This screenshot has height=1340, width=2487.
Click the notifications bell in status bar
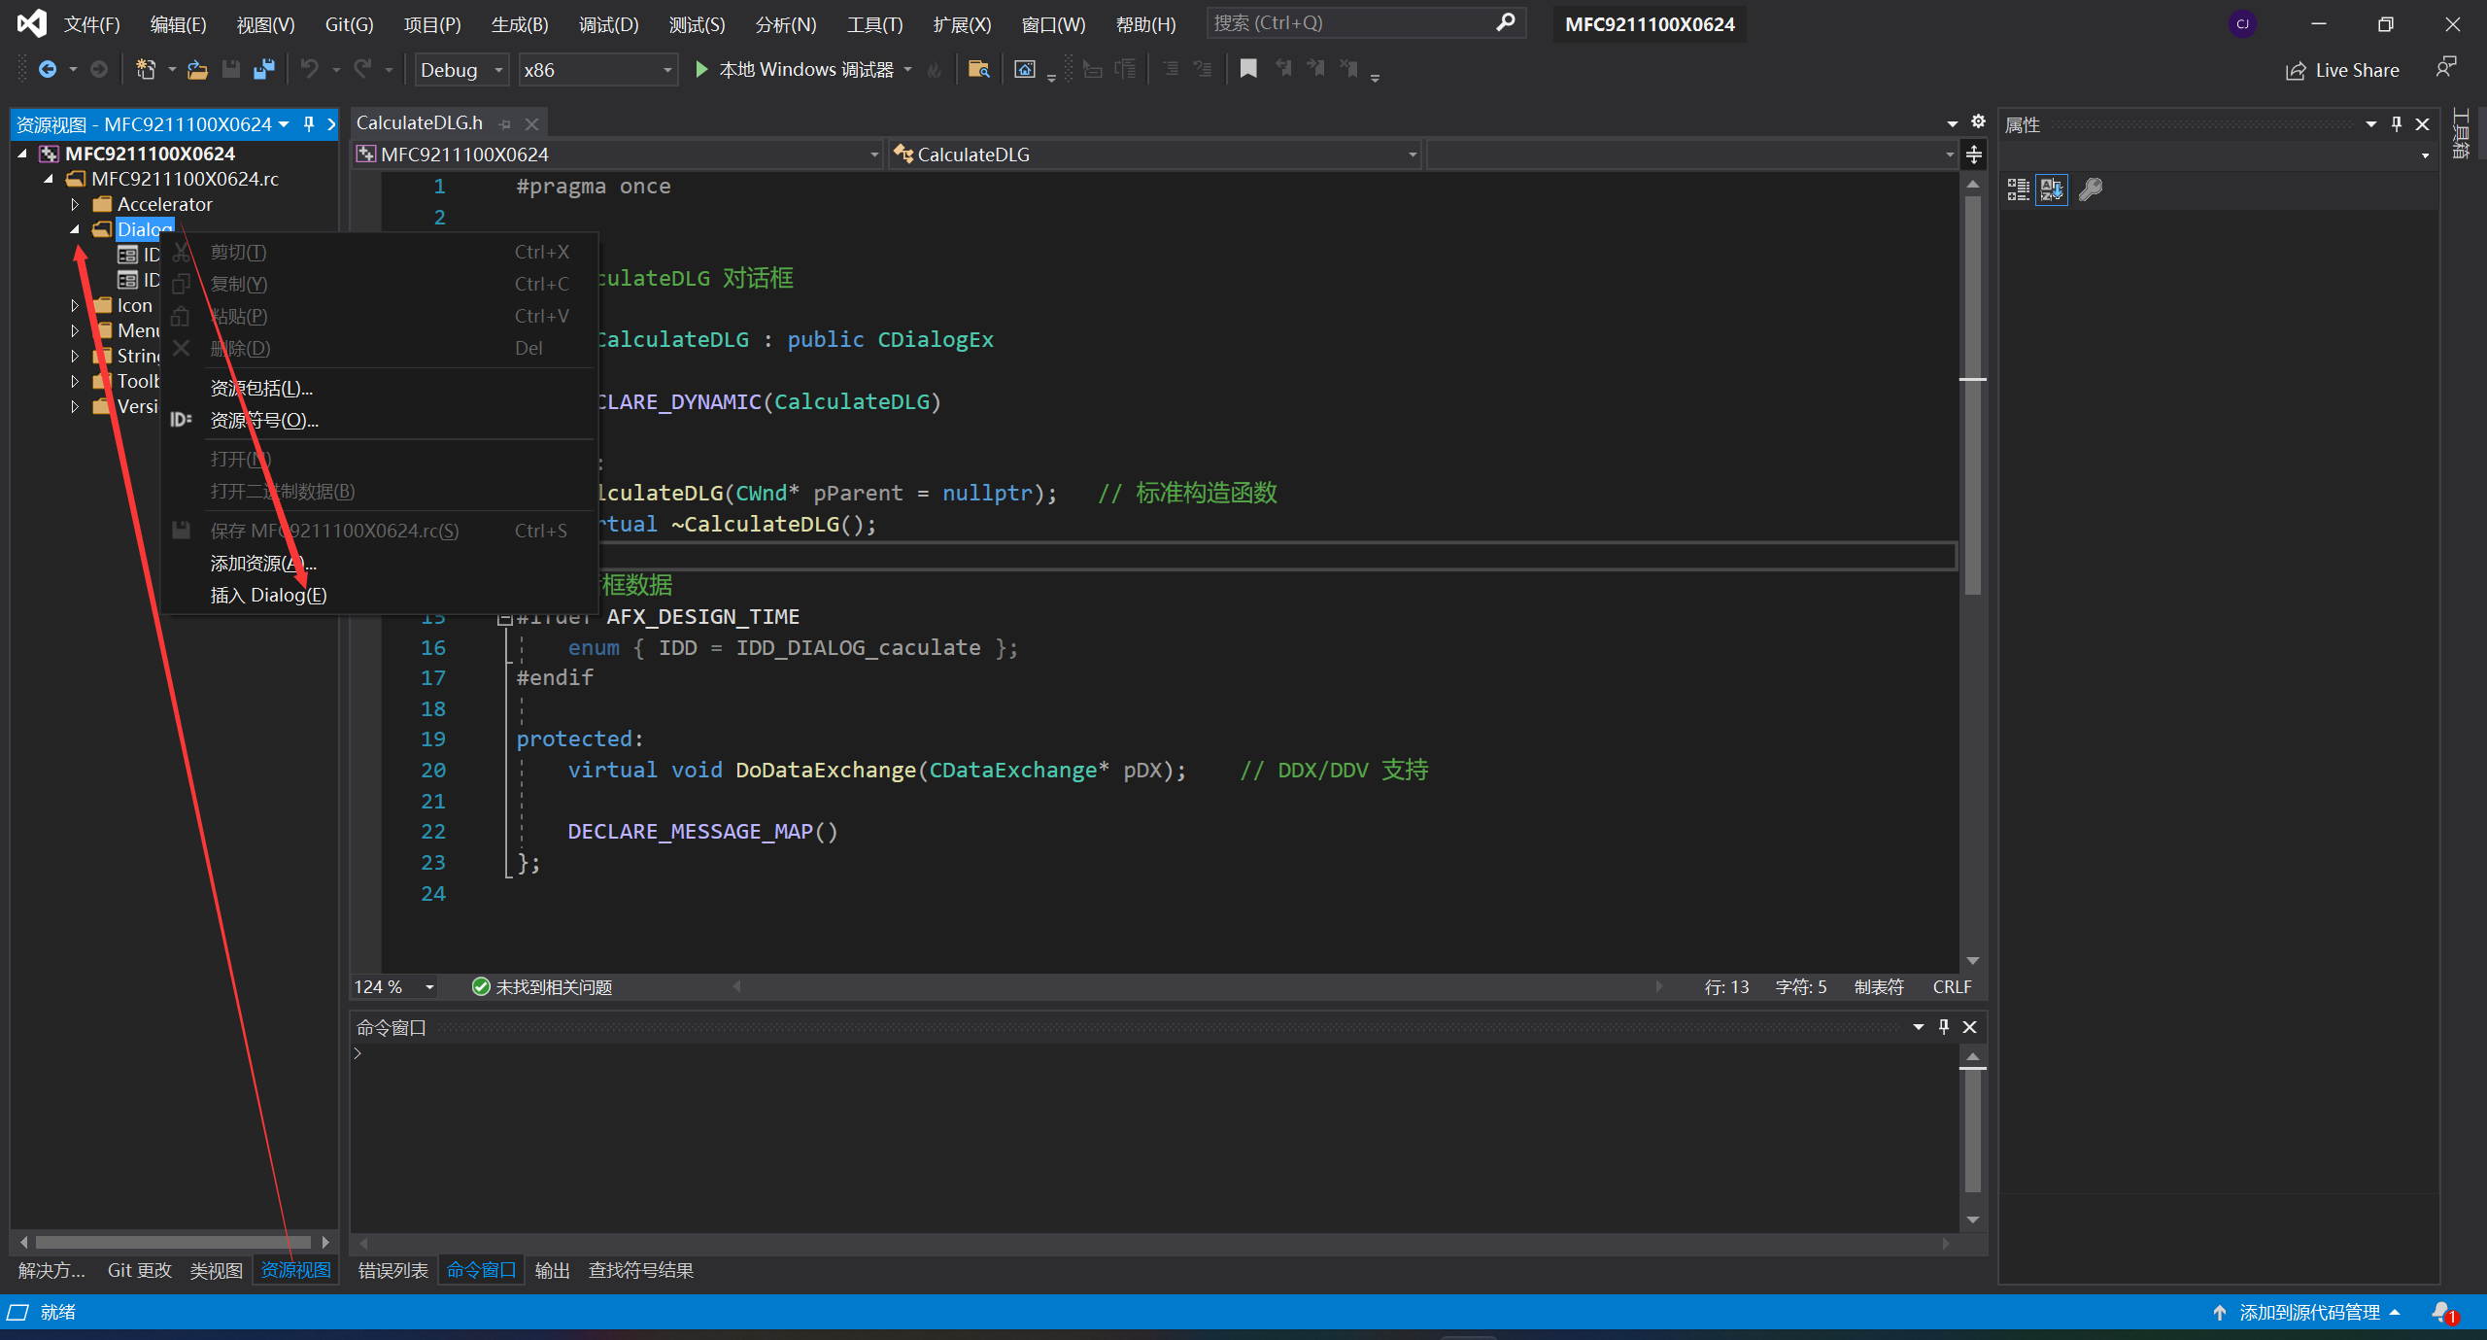2442,1312
